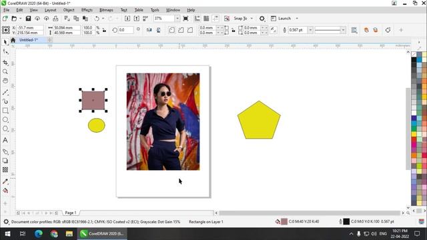The image size is (427, 240).
Task: Click the rotation angle input field
Action: (125, 30)
